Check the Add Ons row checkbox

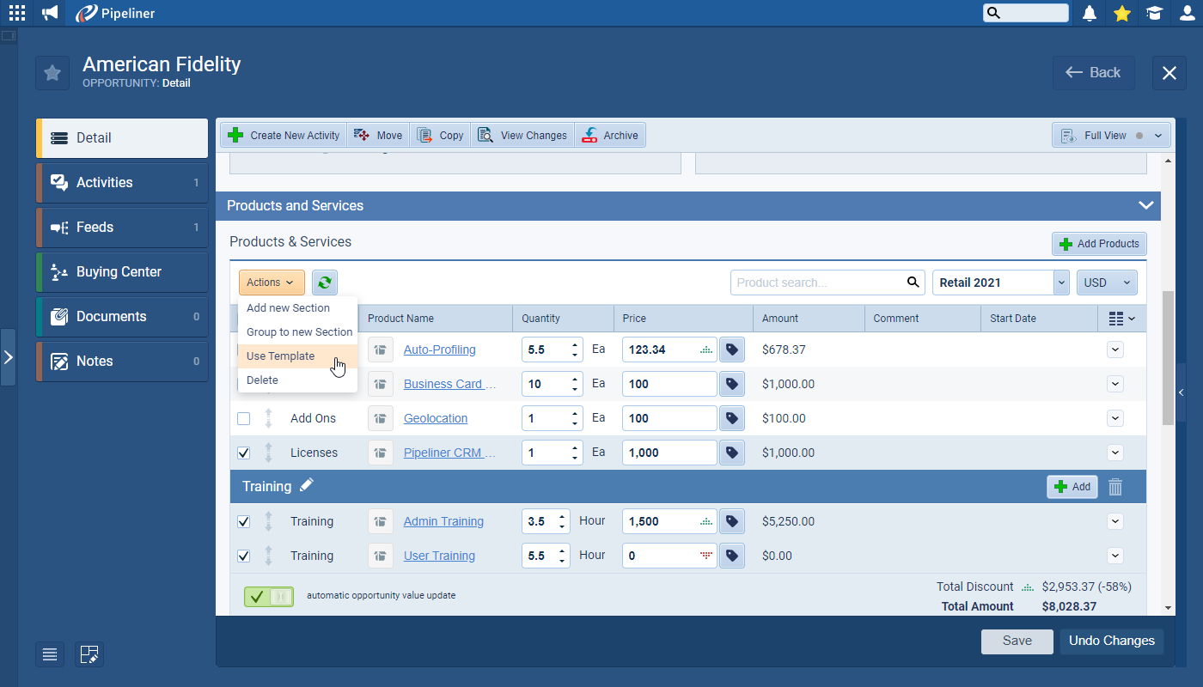click(244, 418)
